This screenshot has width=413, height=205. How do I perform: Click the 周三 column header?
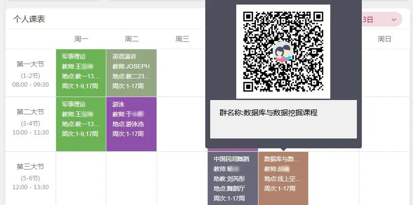(182, 39)
